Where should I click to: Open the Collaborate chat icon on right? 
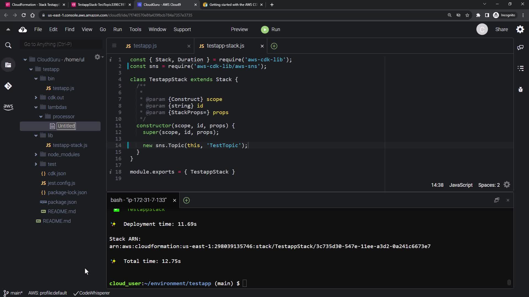click(x=520, y=48)
